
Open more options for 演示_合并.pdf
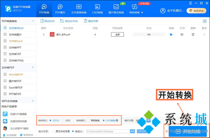pos(204,35)
